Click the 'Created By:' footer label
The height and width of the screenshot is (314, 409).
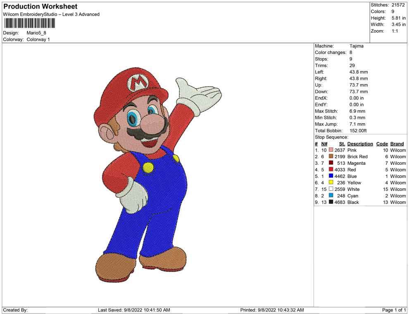(x=15, y=310)
